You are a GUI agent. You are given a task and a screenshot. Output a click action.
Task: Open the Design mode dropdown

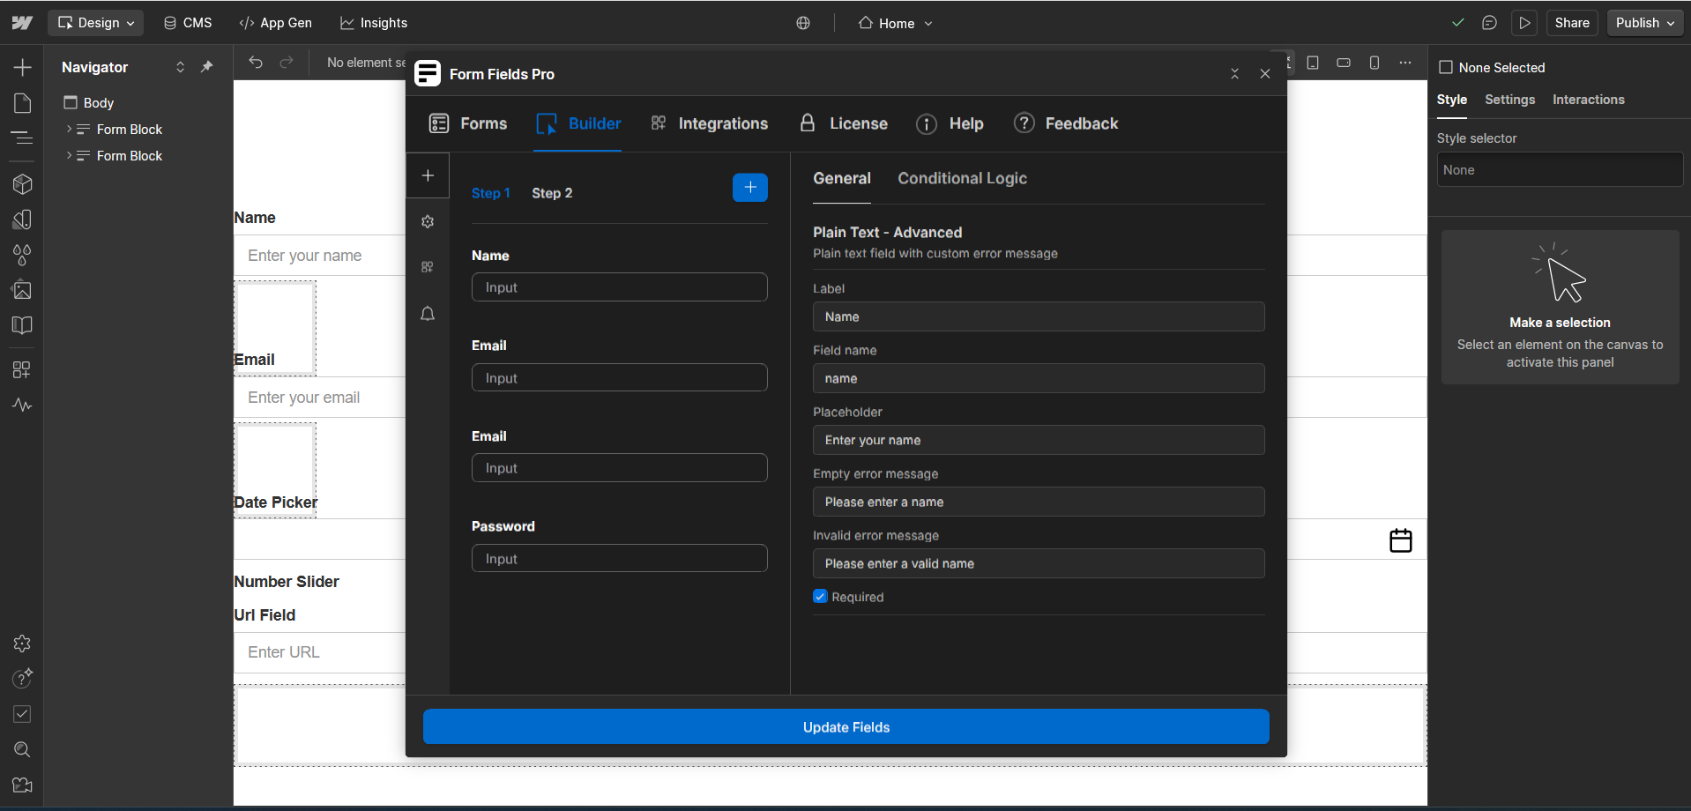coord(96,23)
